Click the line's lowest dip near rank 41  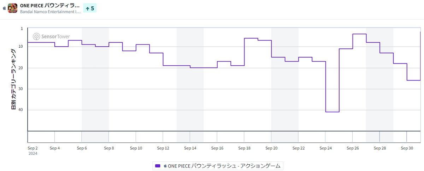pyautogui.click(x=332, y=112)
